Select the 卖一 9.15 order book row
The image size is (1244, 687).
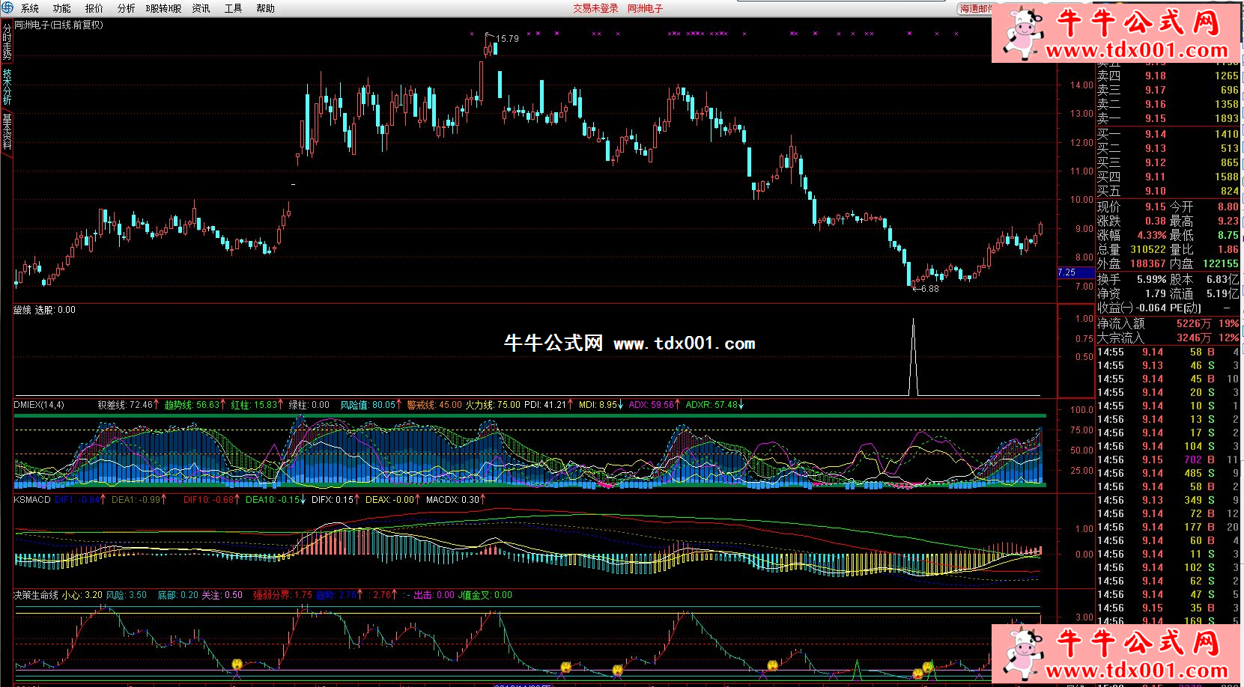(1167, 118)
